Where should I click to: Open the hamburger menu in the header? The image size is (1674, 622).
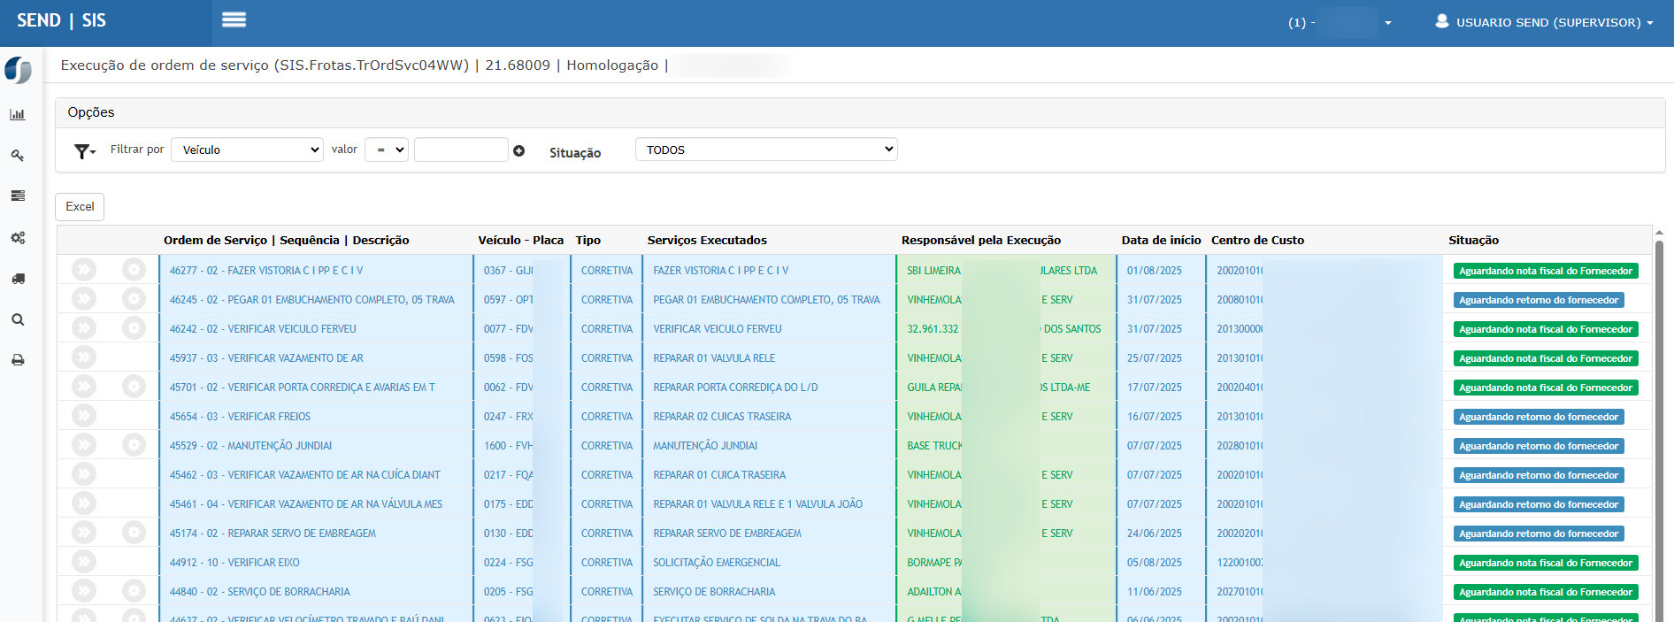point(234,19)
